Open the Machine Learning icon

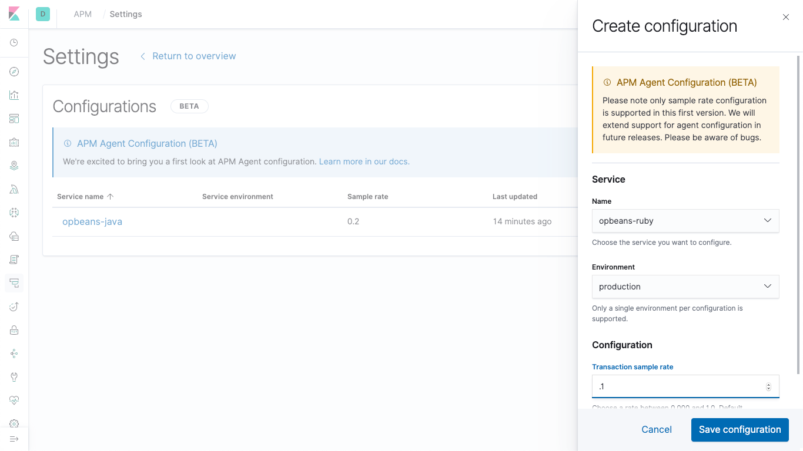click(14, 189)
